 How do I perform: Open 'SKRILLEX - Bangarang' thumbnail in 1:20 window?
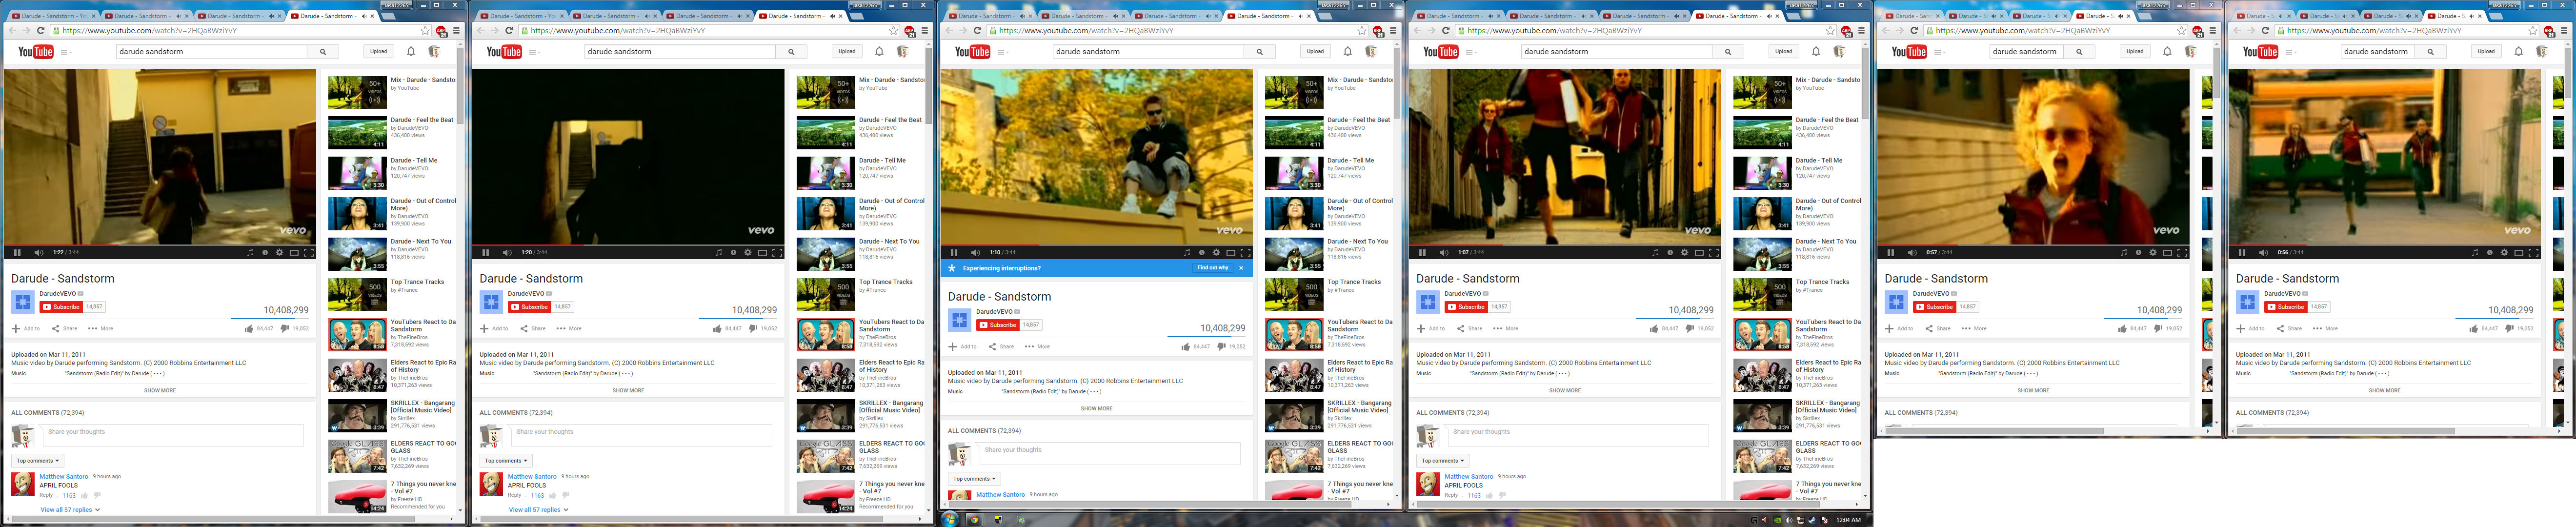825,416
